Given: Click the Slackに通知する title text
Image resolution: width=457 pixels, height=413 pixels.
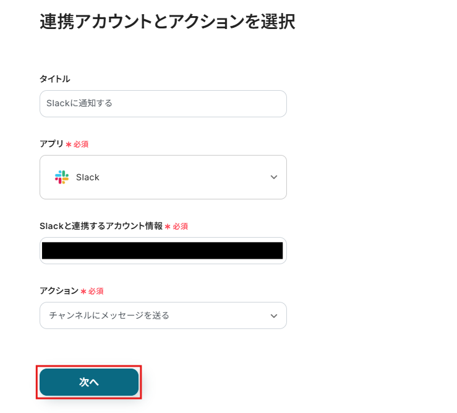Looking at the screenshot, I should tap(79, 104).
